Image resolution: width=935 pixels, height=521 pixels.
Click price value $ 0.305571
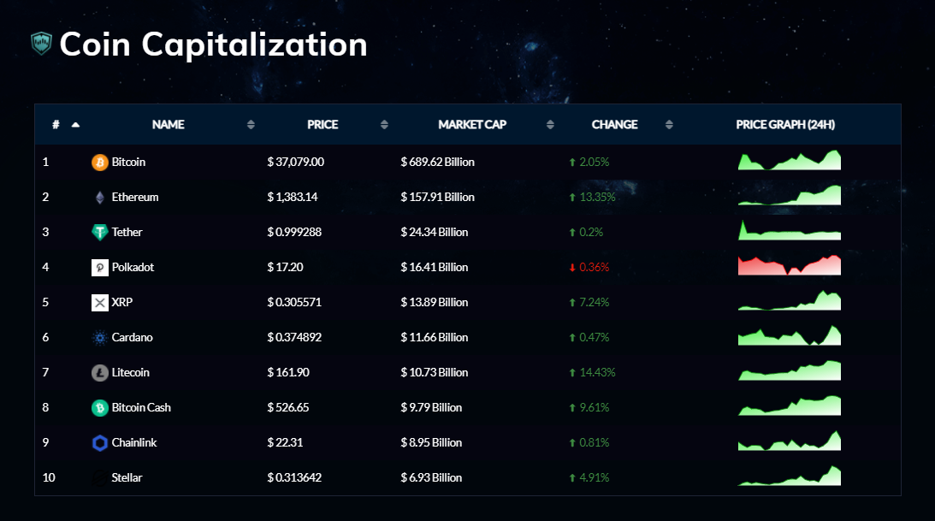pos(294,302)
